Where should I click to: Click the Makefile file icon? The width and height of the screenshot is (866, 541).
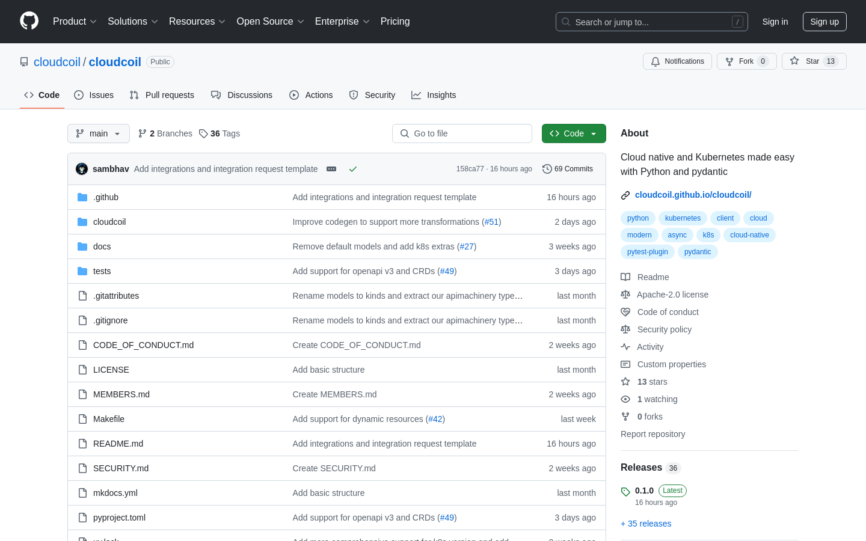click(82, 419)
